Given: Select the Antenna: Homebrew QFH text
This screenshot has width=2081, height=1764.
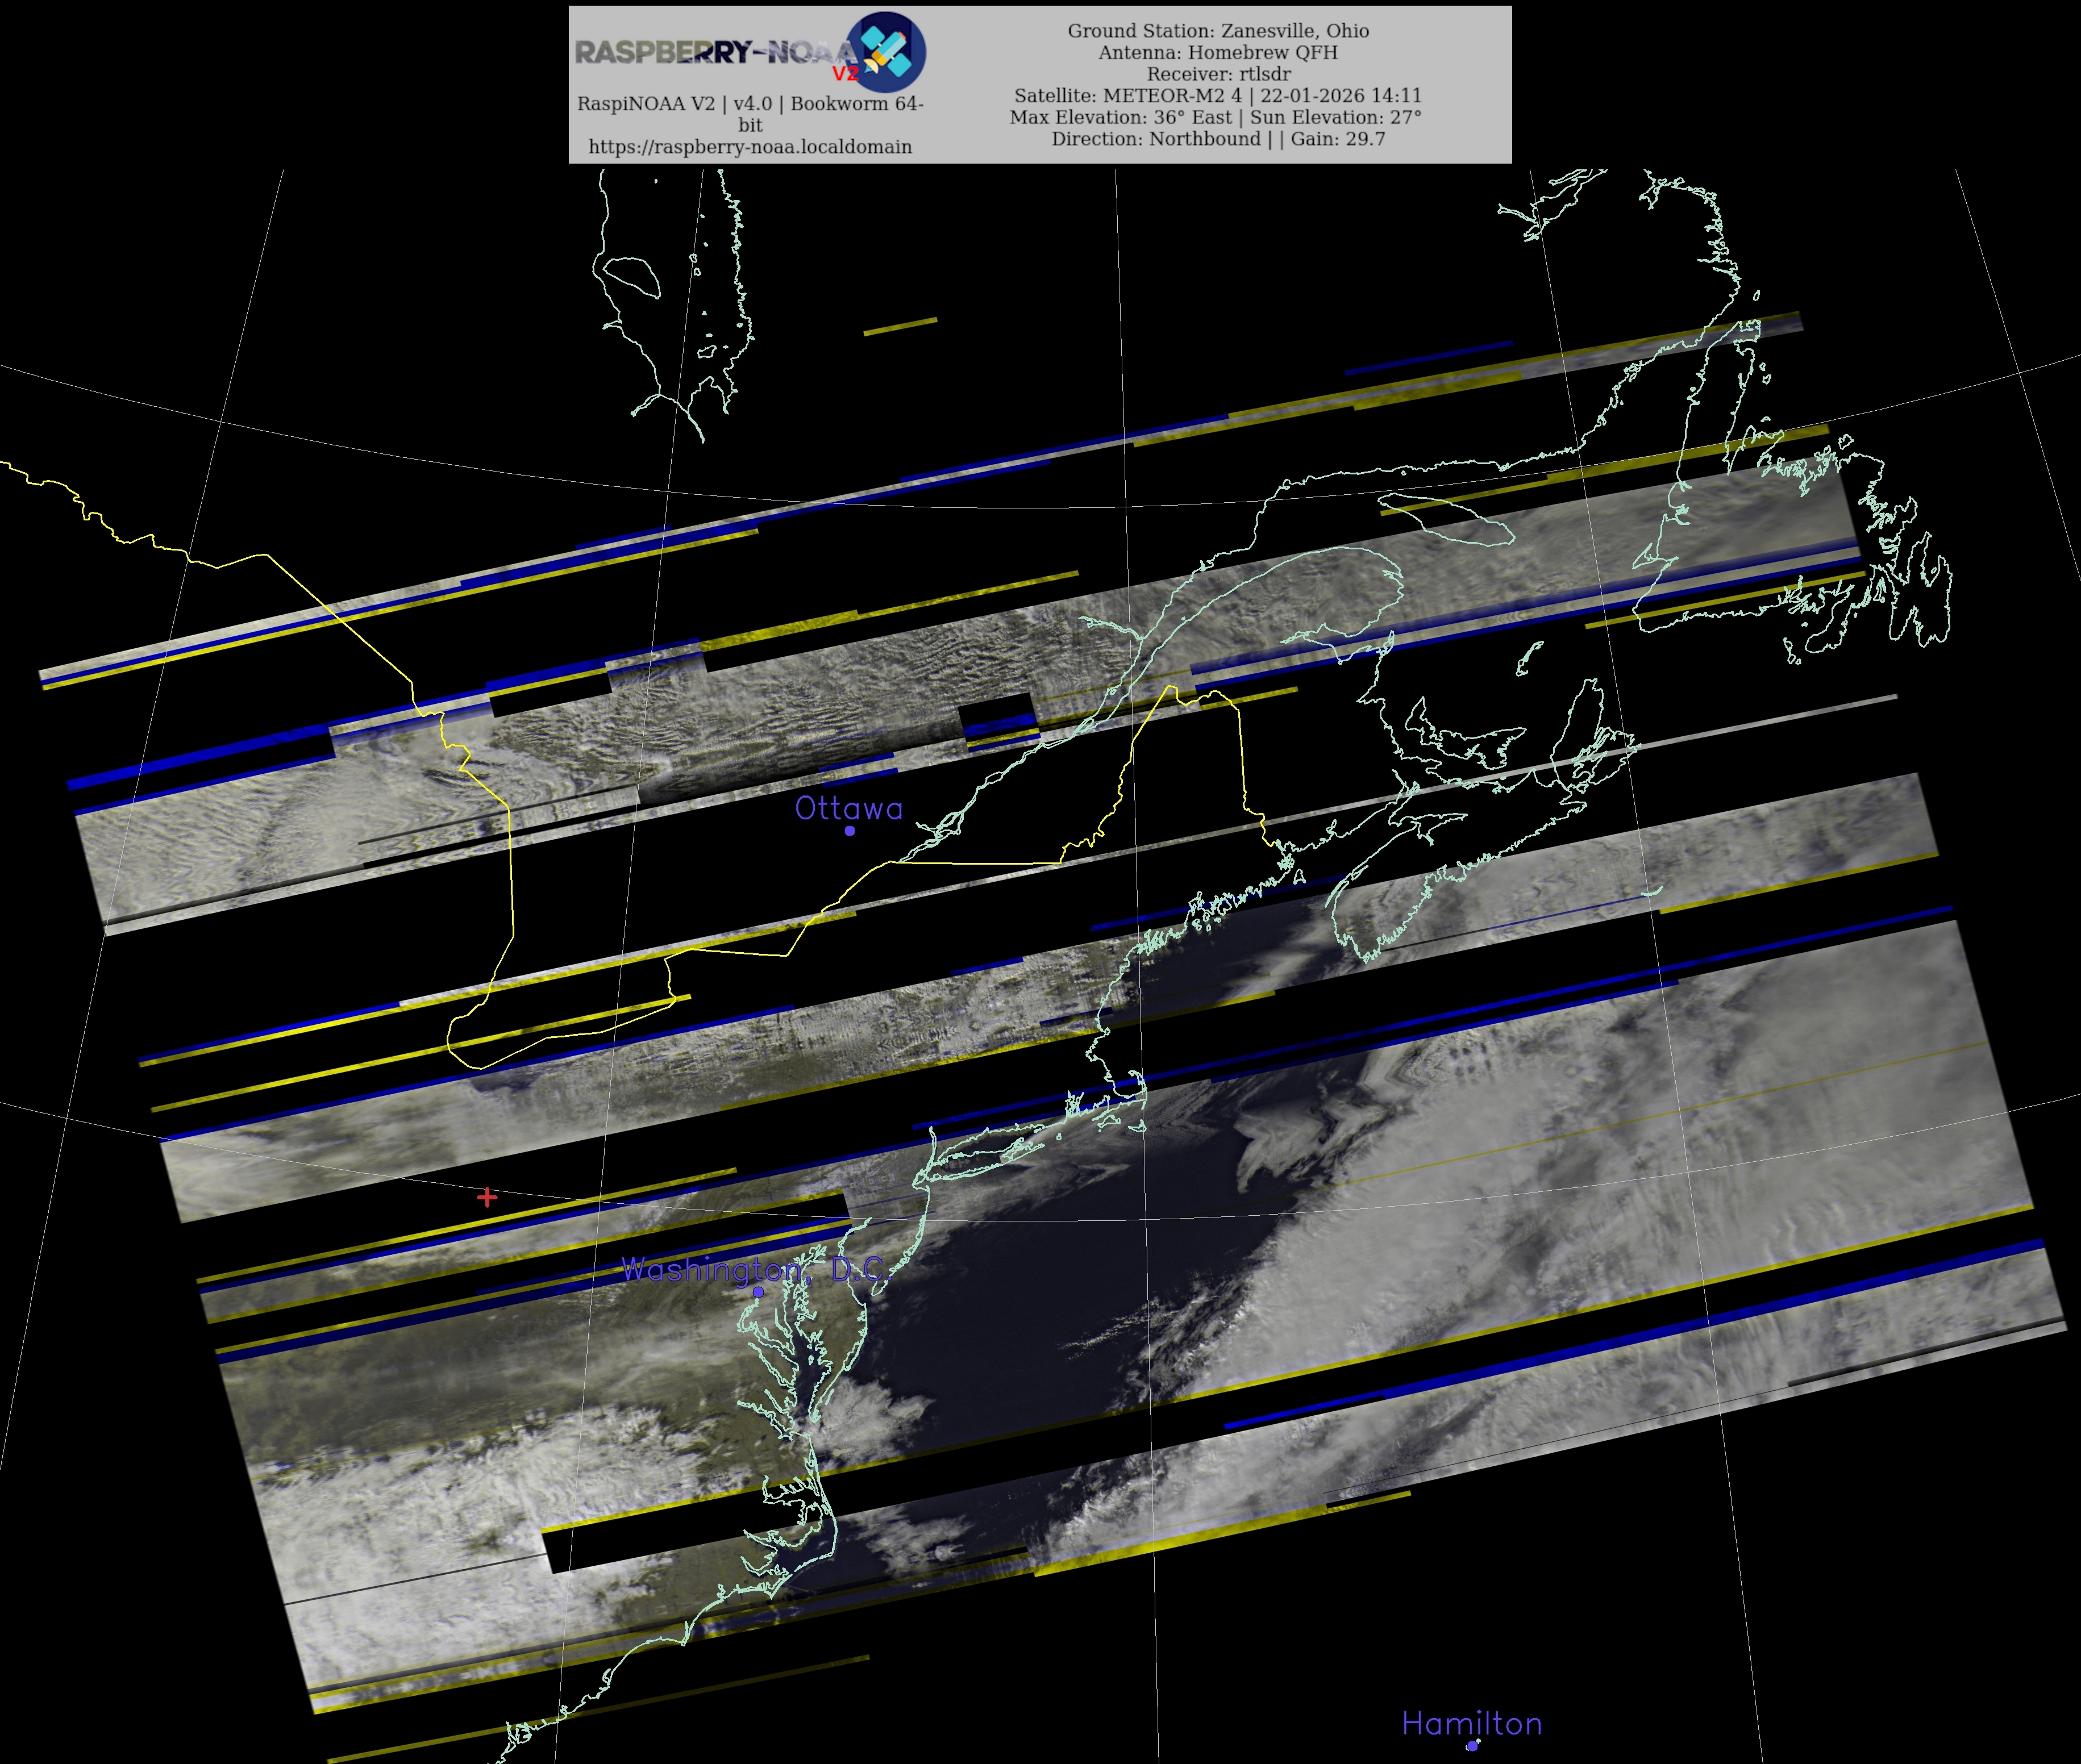Looking at the screenshot, I should [1218, 52].
